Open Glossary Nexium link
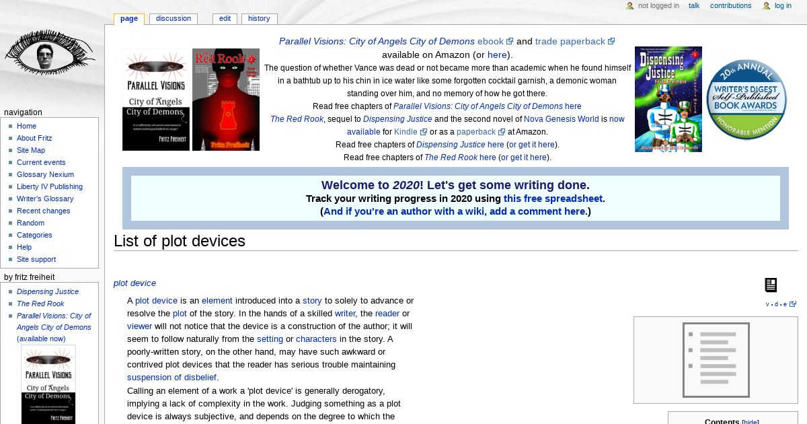The height and width of the screenshot is (424, 807). (x=45, y=174)
